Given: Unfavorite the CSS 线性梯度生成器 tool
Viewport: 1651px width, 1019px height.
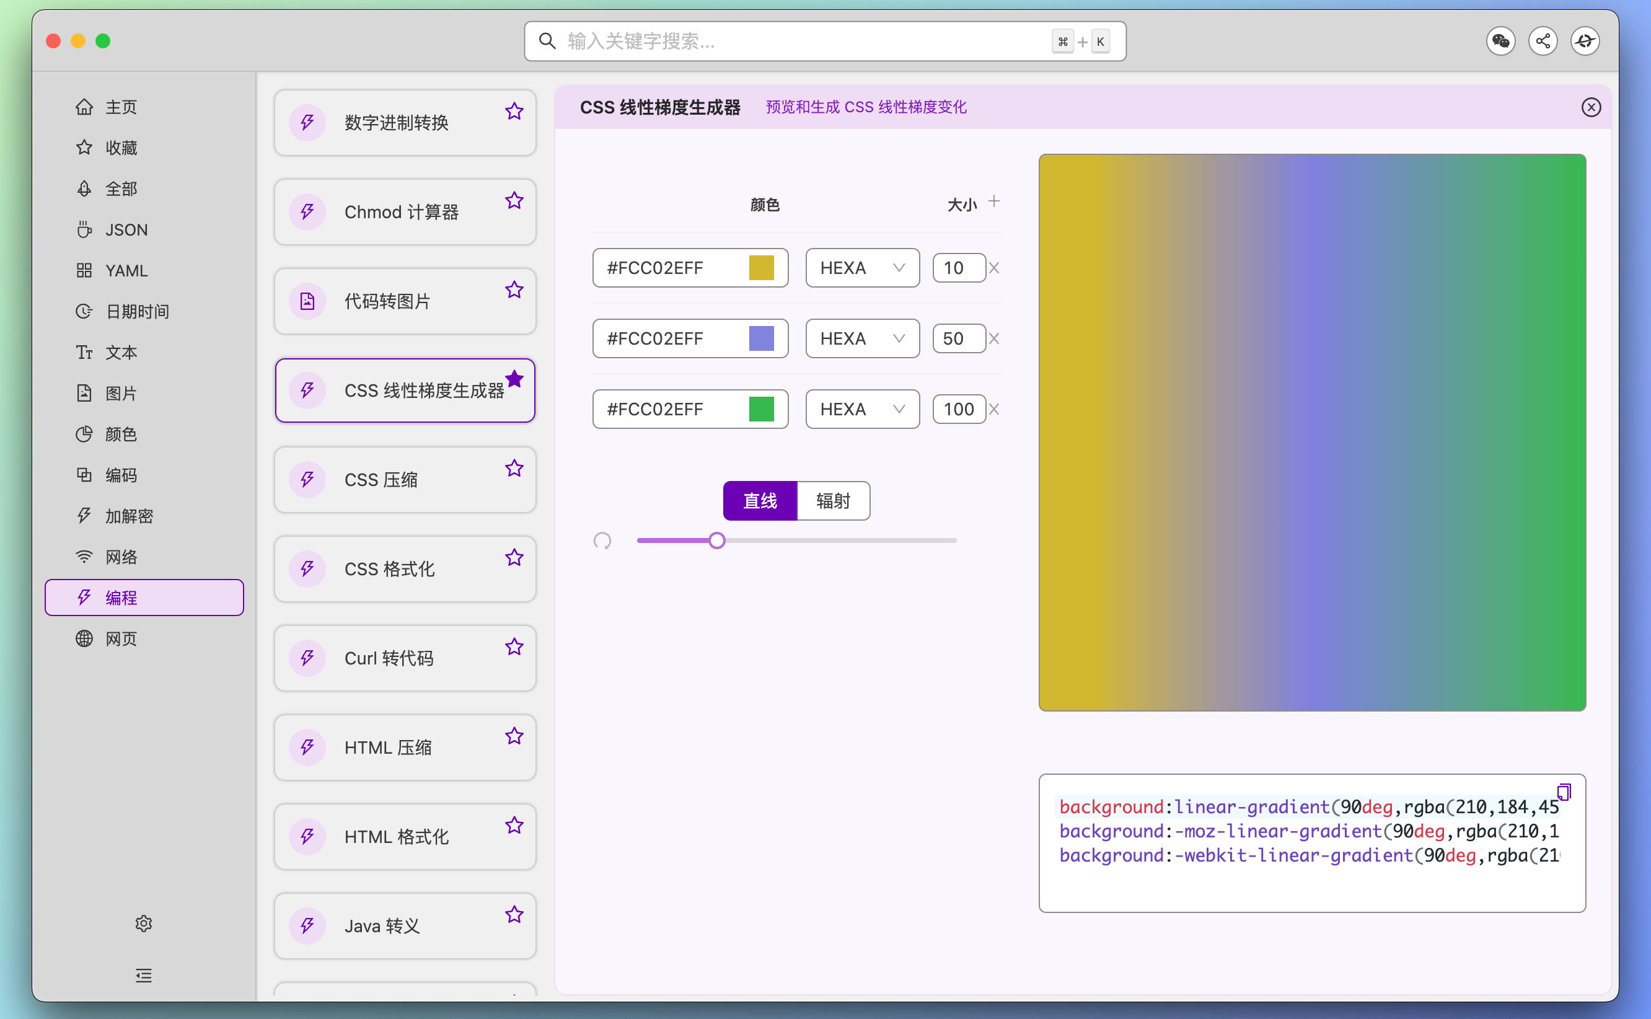Looking at the screenshot, I should 515,379.
